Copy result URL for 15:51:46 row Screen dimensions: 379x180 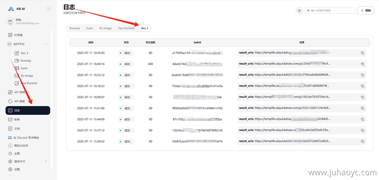pyautogui.click(x=362, y=108)
